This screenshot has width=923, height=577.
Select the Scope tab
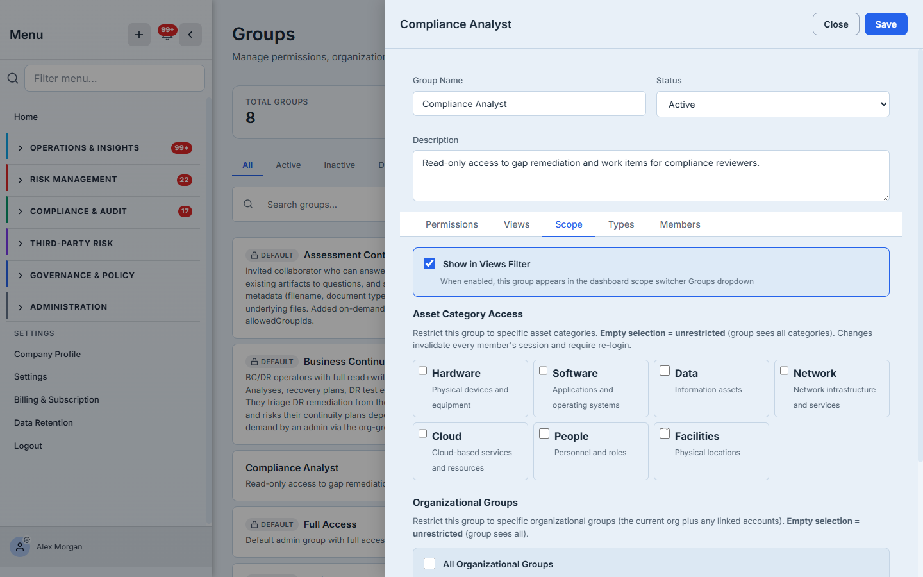[x=569, y=224]
